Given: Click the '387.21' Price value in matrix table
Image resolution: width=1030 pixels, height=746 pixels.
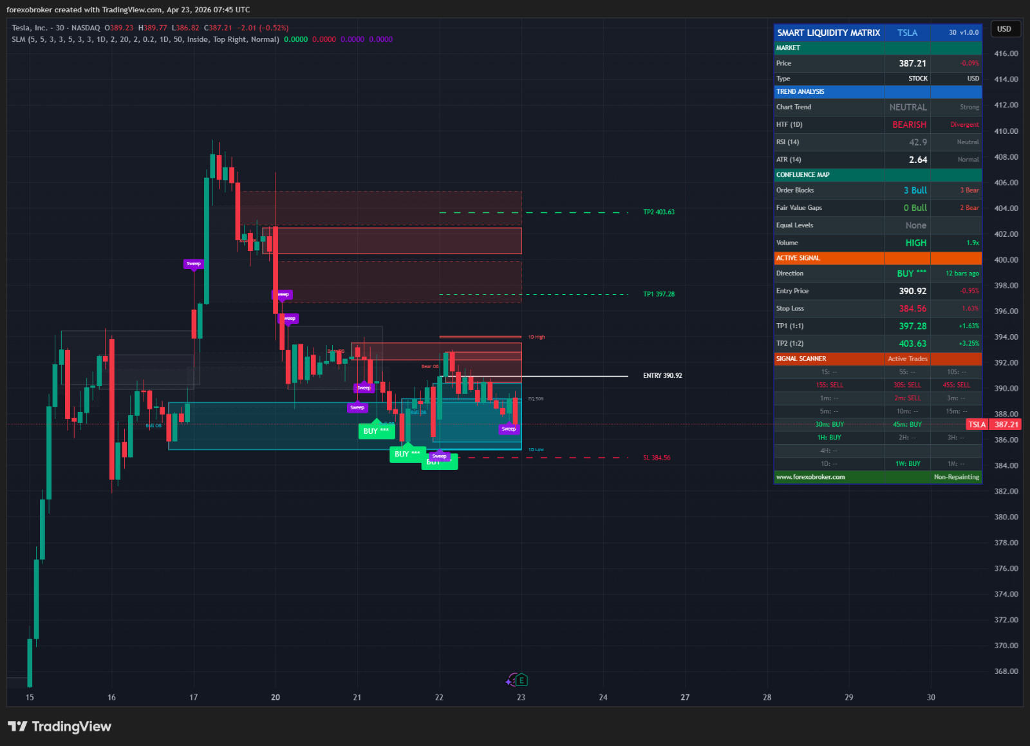Looking at the screenshot, I should coord(912,63).
